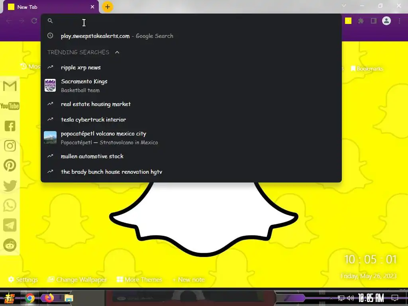This screenshot has height=306, width=408.
Task: Open the network icon in the system tray
Action: tap(341, 298)
